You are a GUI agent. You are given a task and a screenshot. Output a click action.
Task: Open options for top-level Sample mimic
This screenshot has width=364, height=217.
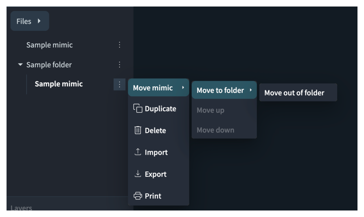(x=119, y=45)
